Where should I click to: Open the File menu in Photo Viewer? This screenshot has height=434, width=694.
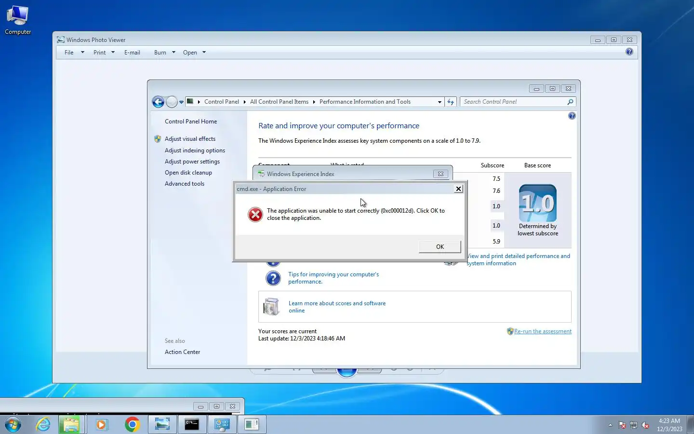[69, 53]
